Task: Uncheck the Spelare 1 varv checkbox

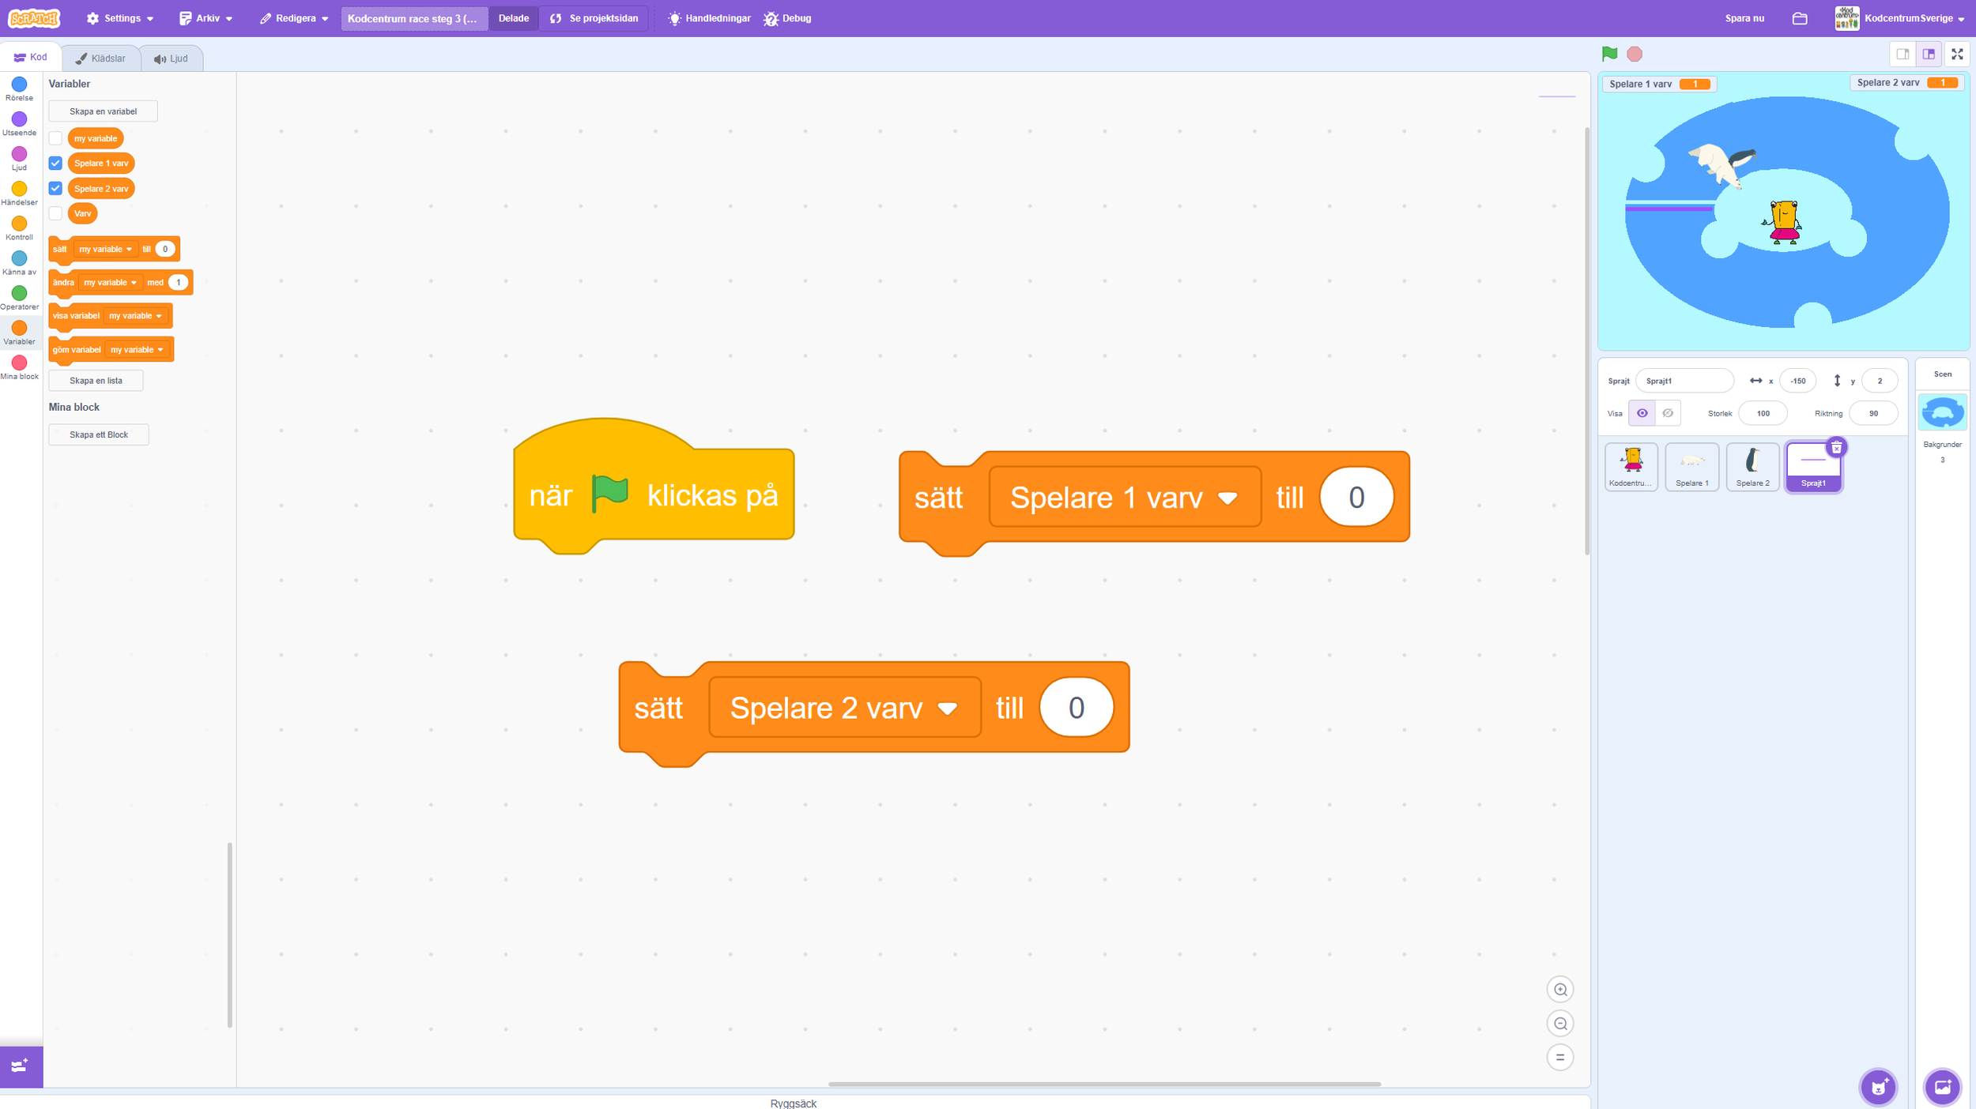Action: [55, 164]
